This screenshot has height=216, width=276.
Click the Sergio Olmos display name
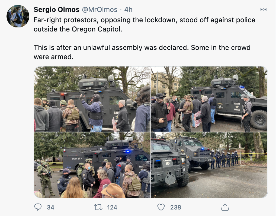coord(56,10)
